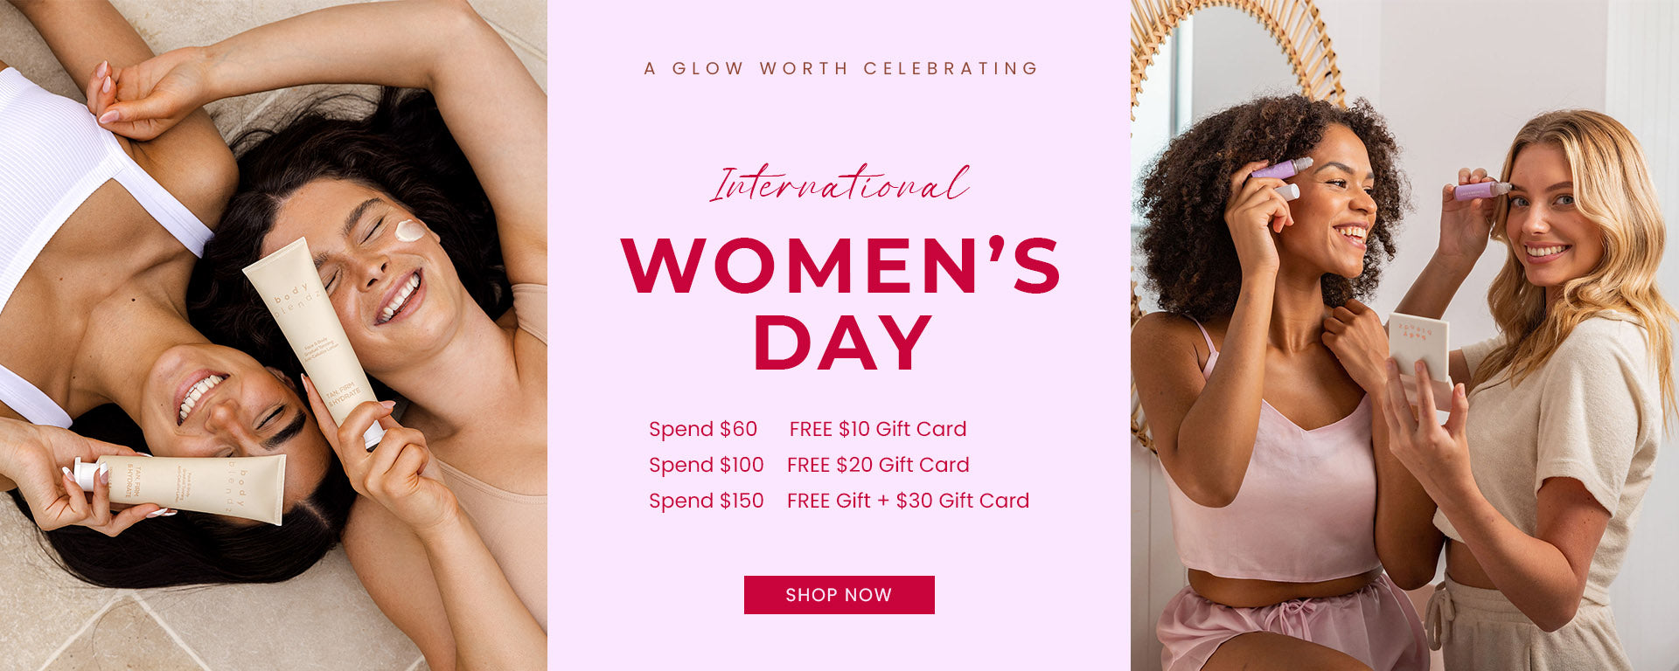Select the 'FREE $10 Gift Card' offer

tap(877, 429)
